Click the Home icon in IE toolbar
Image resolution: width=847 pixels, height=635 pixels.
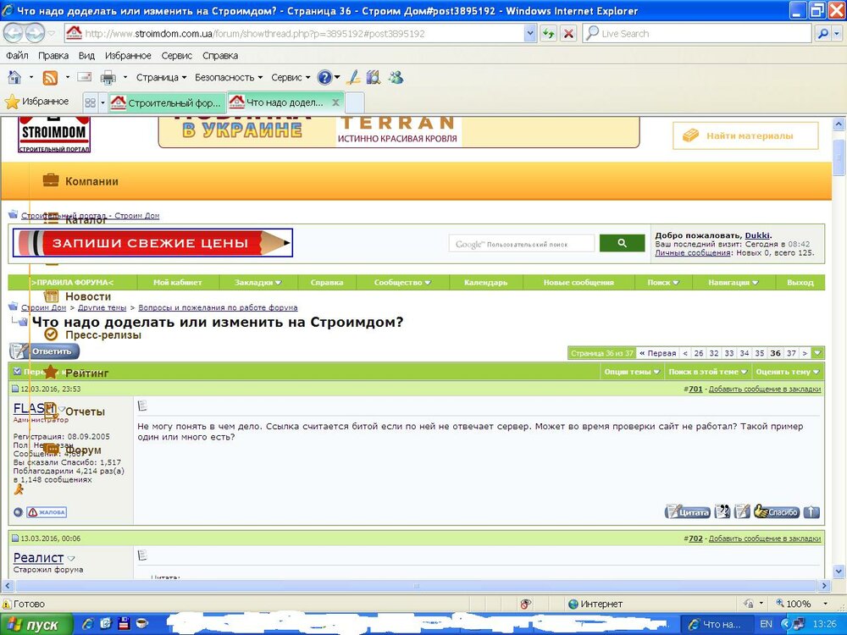(14, 78)
